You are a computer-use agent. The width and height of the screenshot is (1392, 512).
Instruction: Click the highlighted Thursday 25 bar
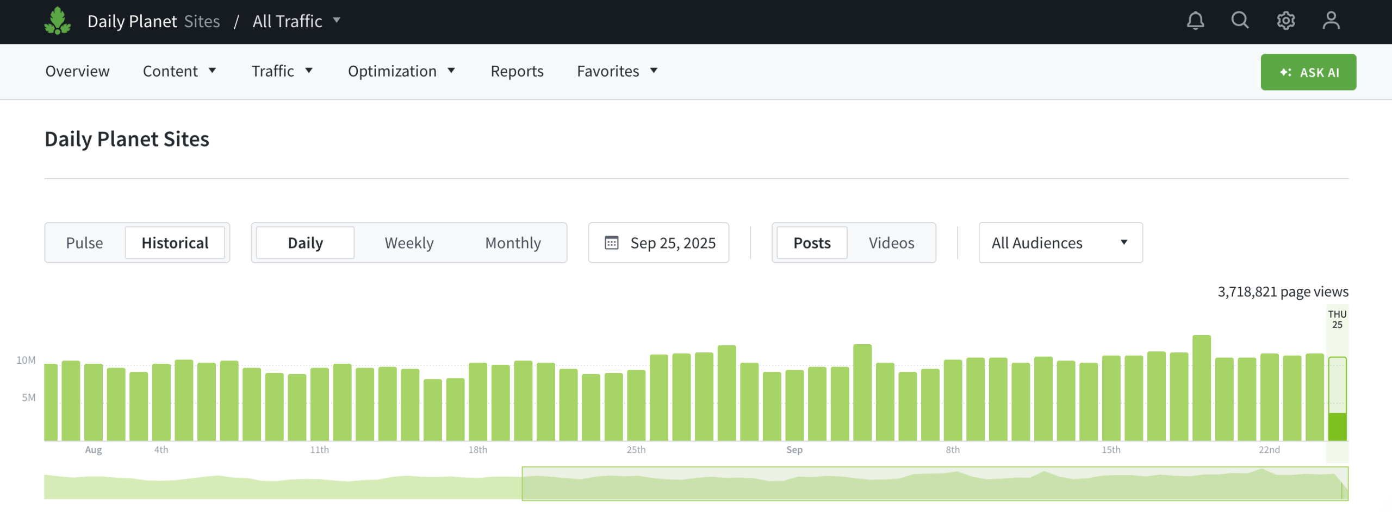1337,400
